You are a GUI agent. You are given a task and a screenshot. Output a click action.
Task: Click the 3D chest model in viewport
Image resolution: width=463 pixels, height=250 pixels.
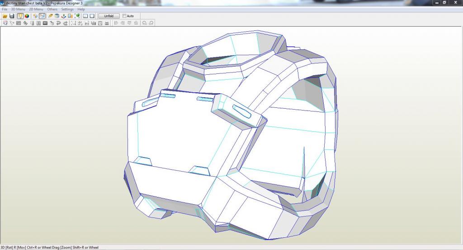[230, 136]
